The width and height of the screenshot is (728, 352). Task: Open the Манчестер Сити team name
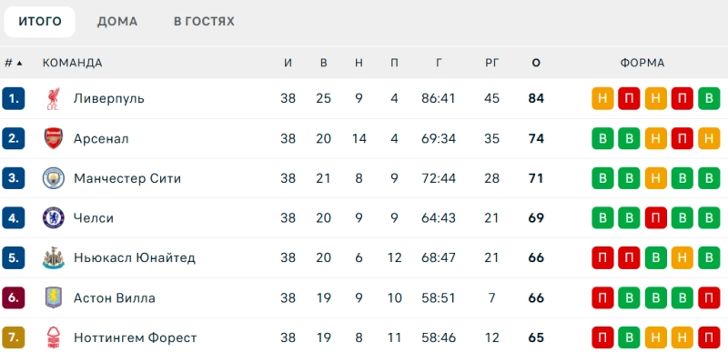(x=127, y=178)
